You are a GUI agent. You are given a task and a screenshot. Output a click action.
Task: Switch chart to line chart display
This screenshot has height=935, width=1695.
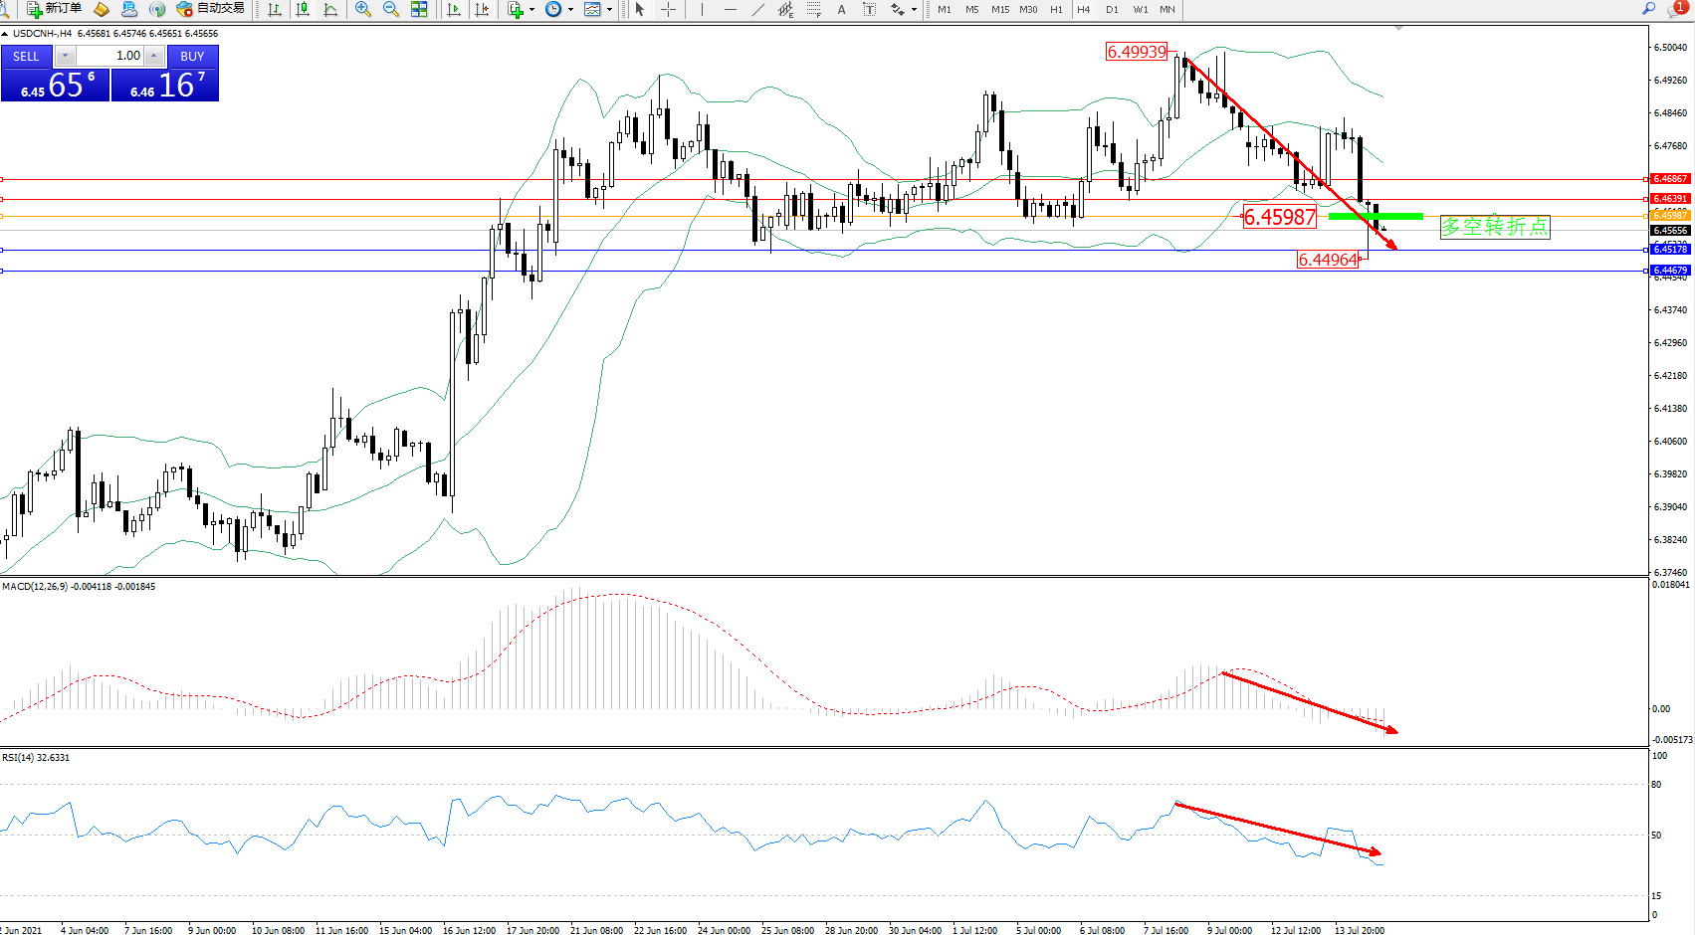tap(330, 9)
